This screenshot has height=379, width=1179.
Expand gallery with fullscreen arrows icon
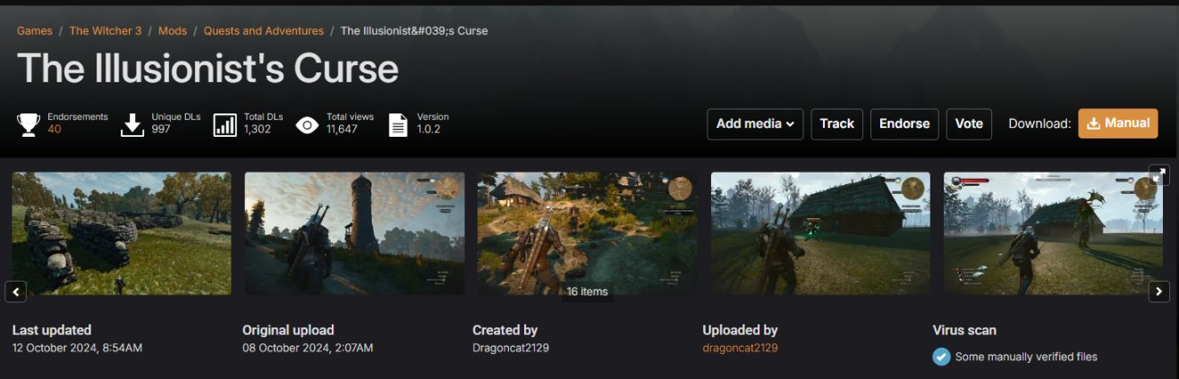click(x=1159, y=175)
